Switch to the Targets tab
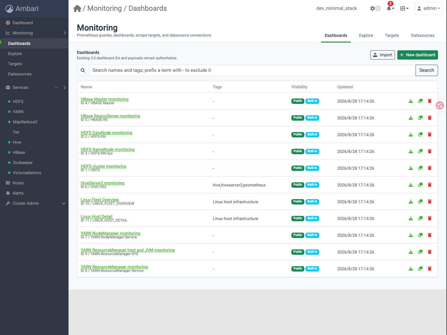The width and height of the screenshot is (447, 335). coord(392,35)
